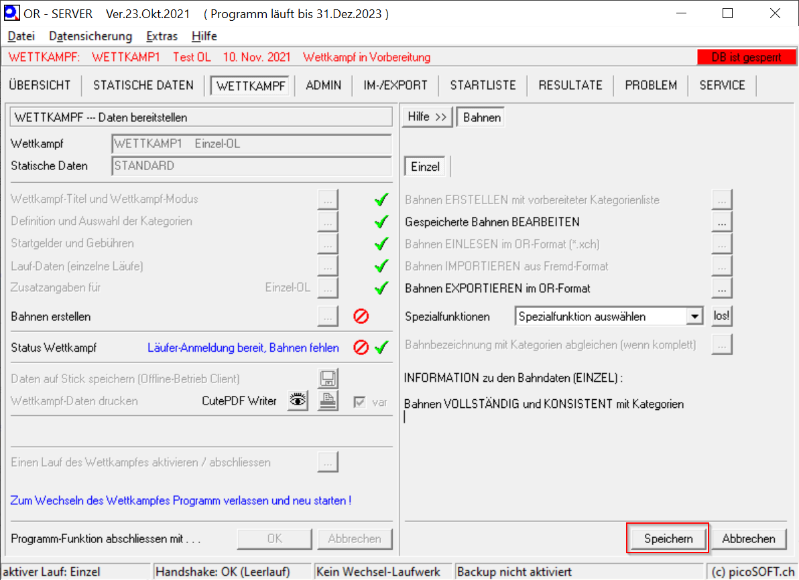Open the Datensicherung menu
799x580 pixels.
90,36
